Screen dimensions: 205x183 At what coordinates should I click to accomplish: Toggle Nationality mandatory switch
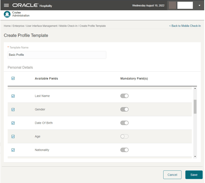coord(124,150)
